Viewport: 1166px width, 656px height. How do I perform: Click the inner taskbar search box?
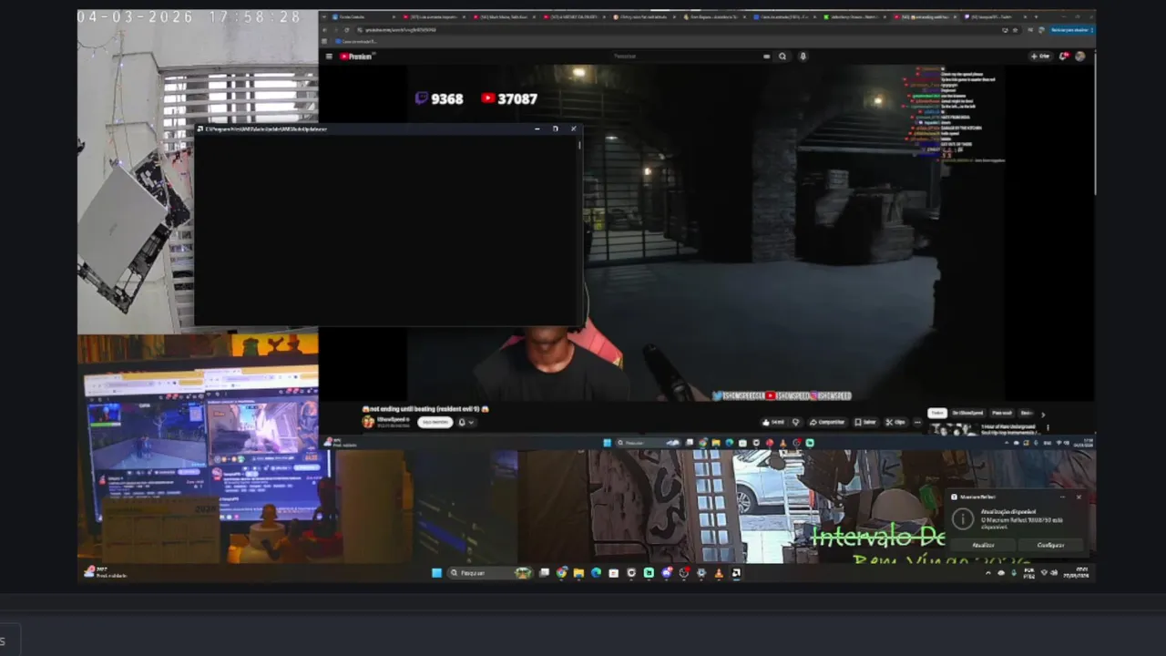click(x=649, y=443)
